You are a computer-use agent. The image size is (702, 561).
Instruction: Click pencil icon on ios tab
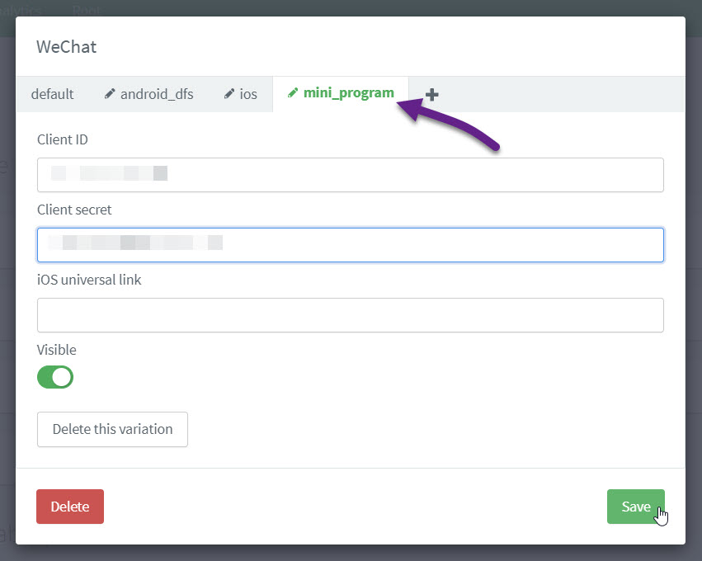click(x=229, y=93)
